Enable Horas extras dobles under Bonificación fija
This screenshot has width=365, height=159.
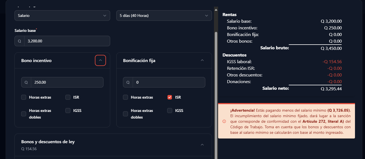(x=125, y=114)
